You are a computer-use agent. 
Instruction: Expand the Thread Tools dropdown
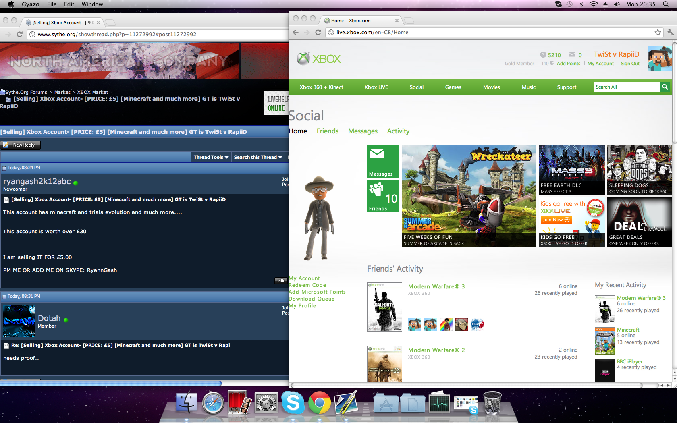pos(211,157)
